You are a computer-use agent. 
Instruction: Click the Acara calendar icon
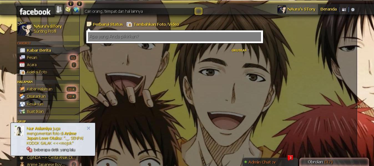point(22,65)
